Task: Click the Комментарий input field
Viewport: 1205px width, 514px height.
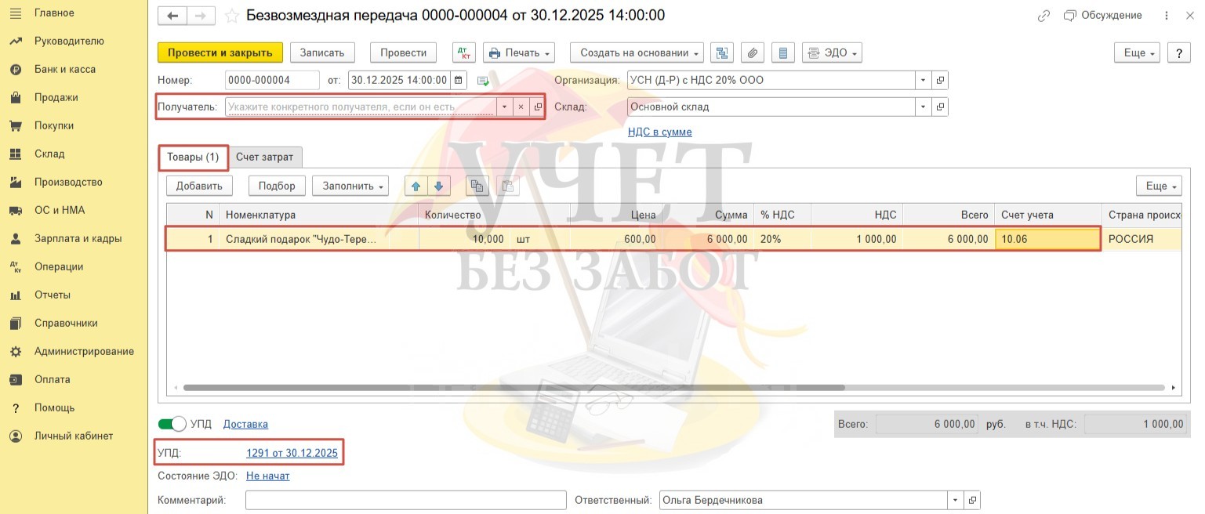Action: click(406, 500)
